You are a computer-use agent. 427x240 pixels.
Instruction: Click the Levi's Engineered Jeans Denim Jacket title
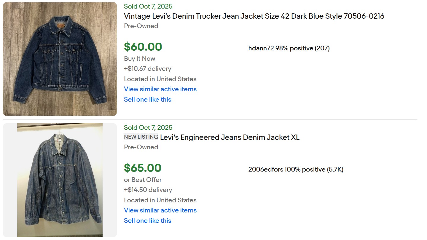[x=230, y=137]
